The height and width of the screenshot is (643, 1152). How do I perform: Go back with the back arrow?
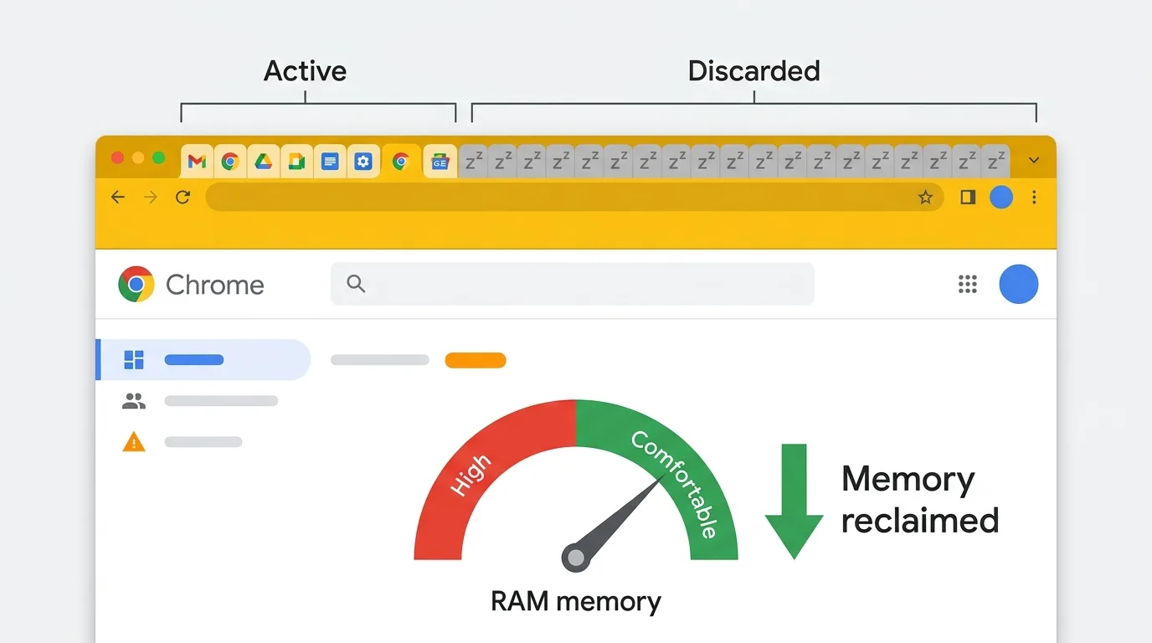[x=118, y=198]
